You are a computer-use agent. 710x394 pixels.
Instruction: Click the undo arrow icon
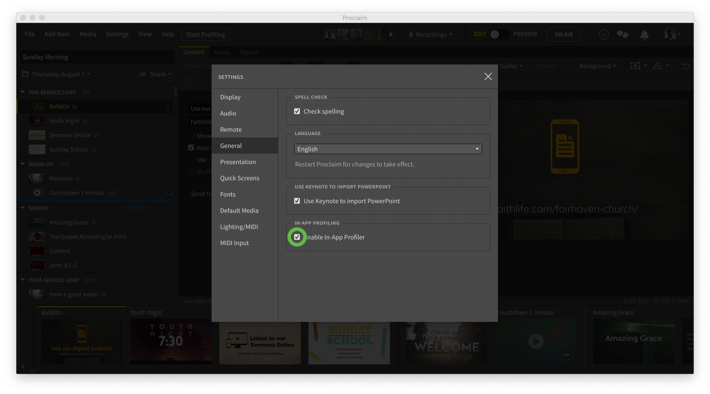pyautogui.click(x=685, y=66)
